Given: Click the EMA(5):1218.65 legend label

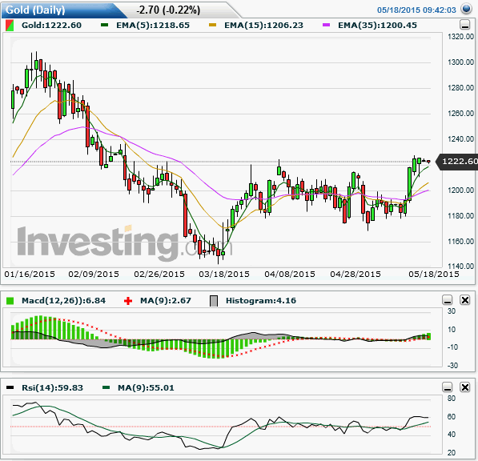Looking at the screenshot, I should point(153,26).
